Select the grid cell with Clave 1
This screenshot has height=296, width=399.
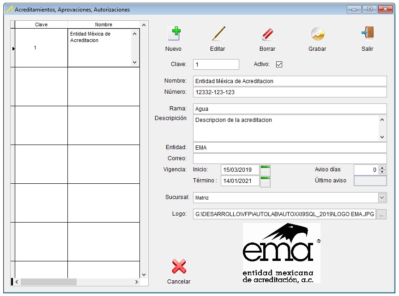coord(41,48)
